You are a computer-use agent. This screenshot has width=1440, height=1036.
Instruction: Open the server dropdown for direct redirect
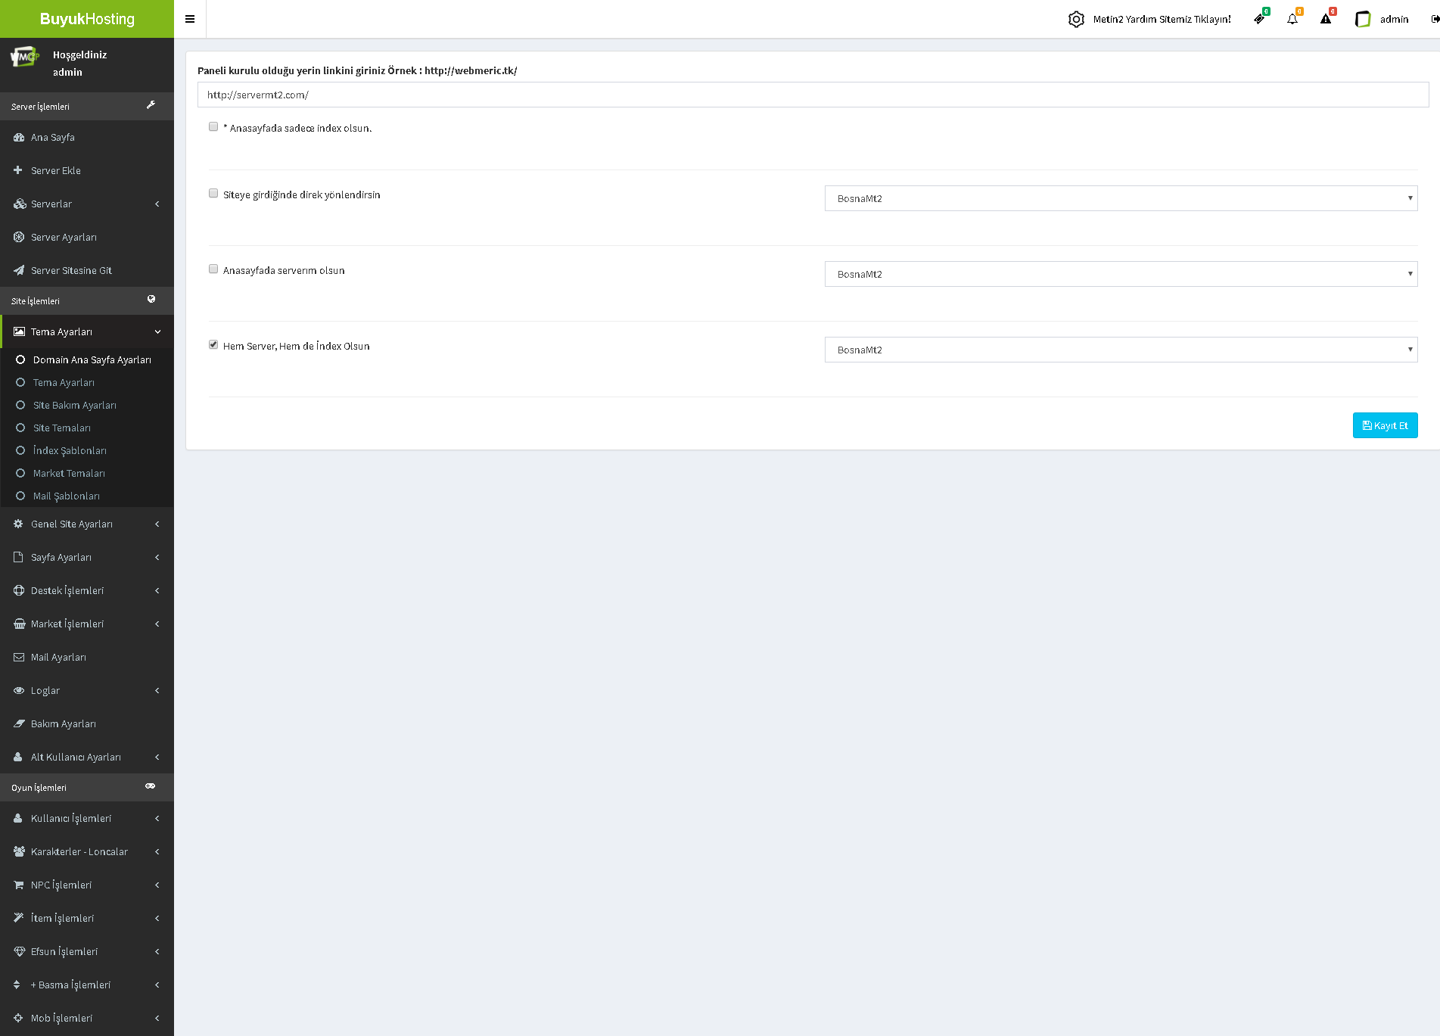pyautogui.click(x=1121, y=198)
